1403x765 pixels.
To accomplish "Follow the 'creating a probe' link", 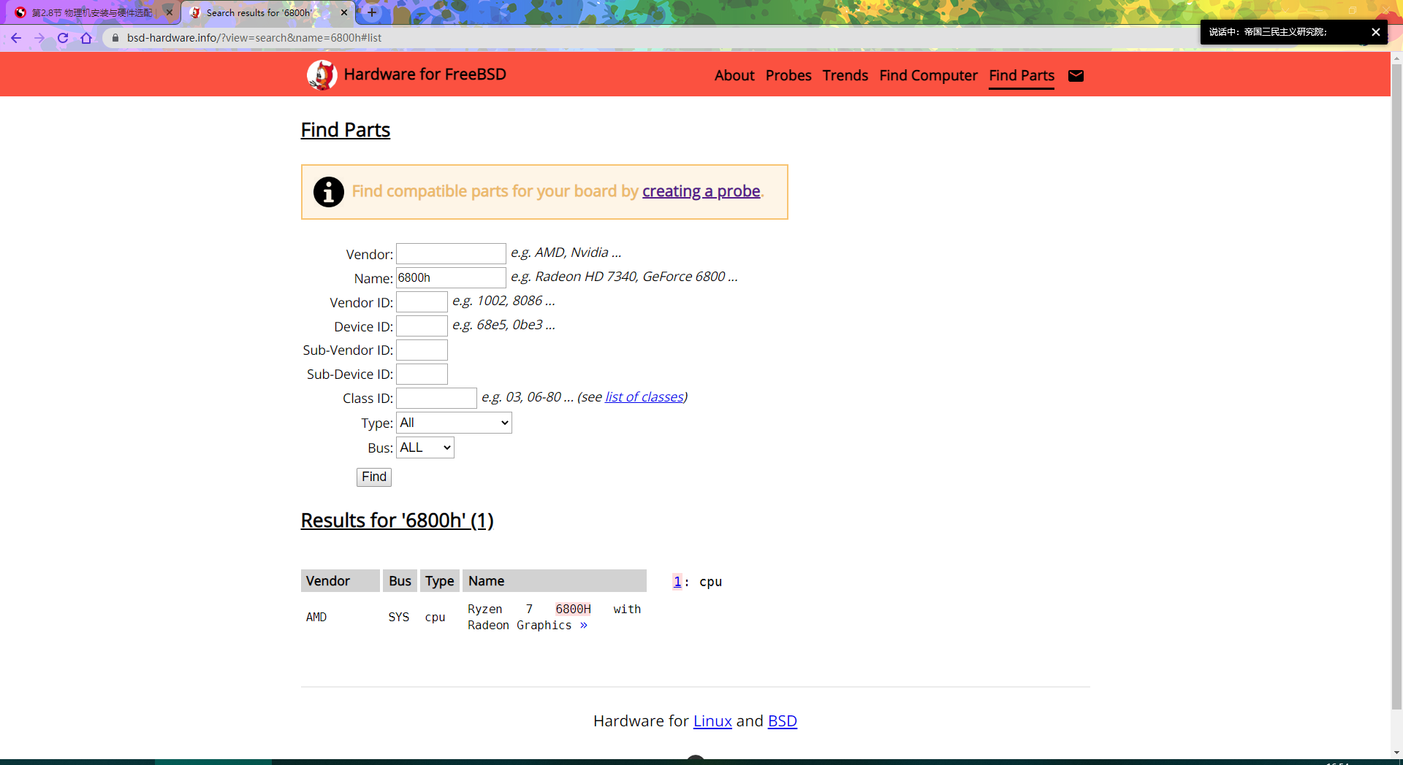I will pyautogui.click(x=701, y=191).
